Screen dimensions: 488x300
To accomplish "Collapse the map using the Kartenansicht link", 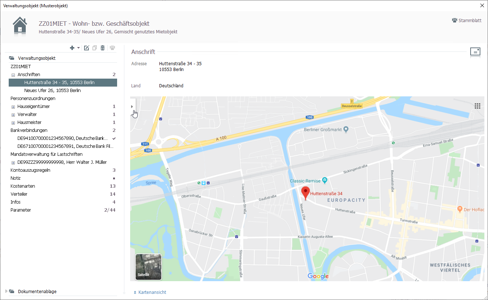I will click(x=150, y=292).
